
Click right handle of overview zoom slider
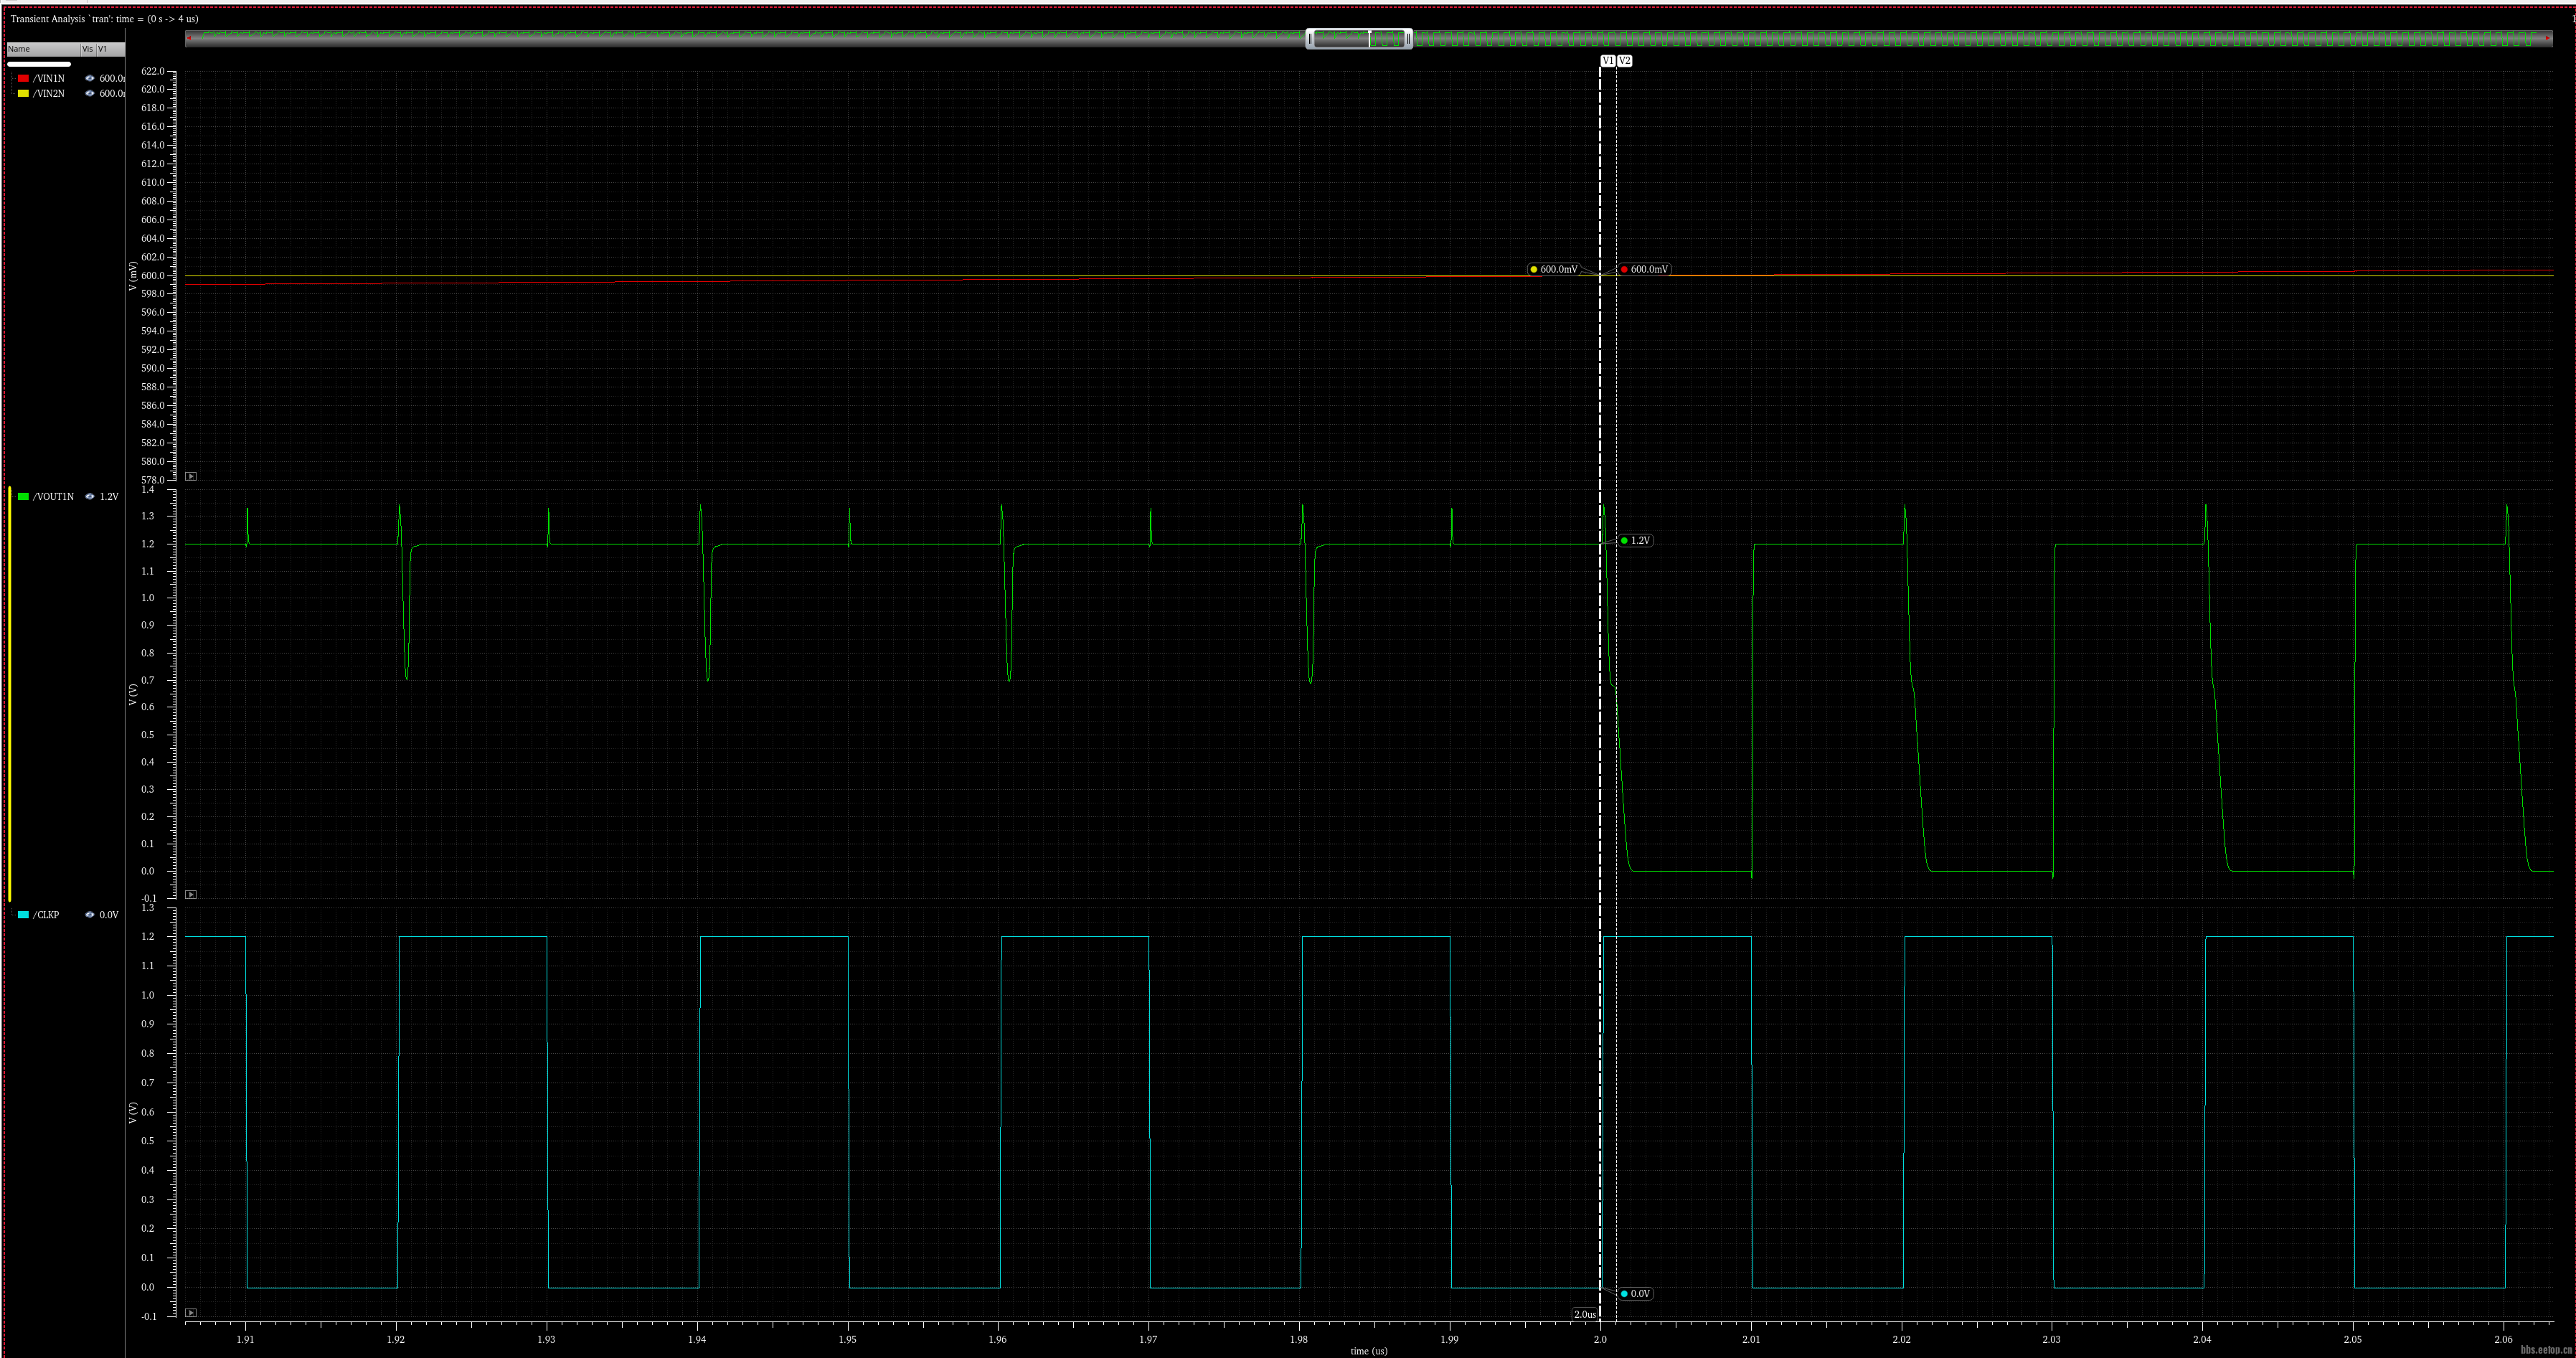[x=1409, y=38]
